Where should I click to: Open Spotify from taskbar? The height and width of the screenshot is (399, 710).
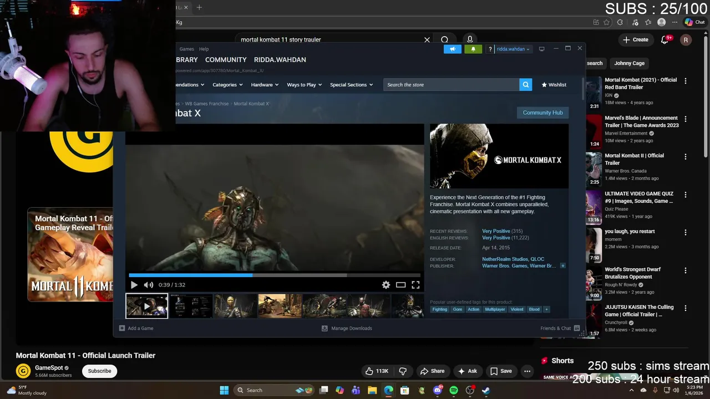coord(454,390)
